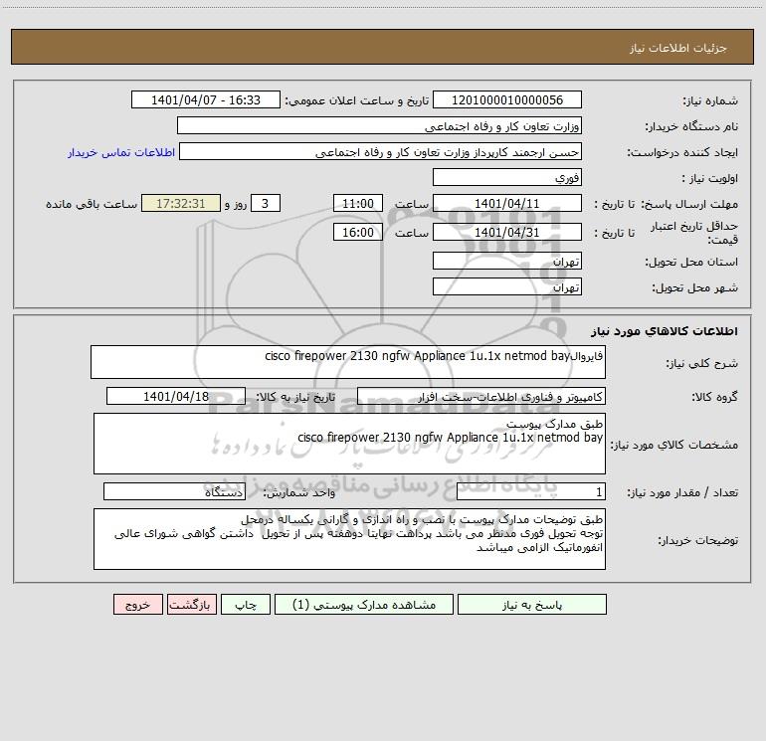Image resolution: width=766 pixels, height=741 pixels.
Task: Click the استان محل تحویل label
Action: [x=691, y=263]
